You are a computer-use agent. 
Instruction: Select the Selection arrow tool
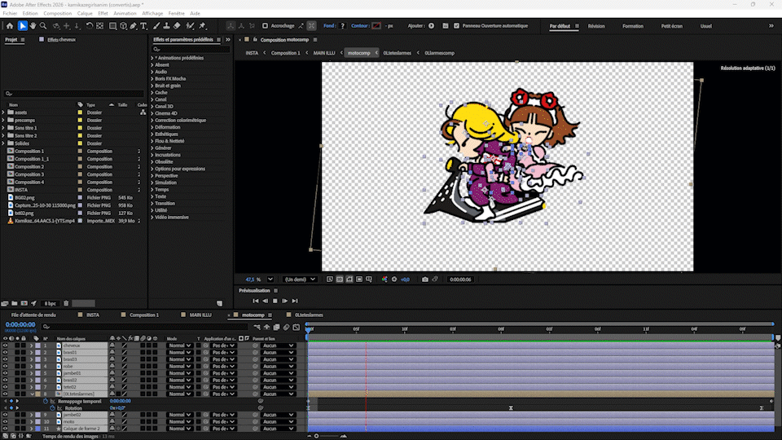point(23,26)
